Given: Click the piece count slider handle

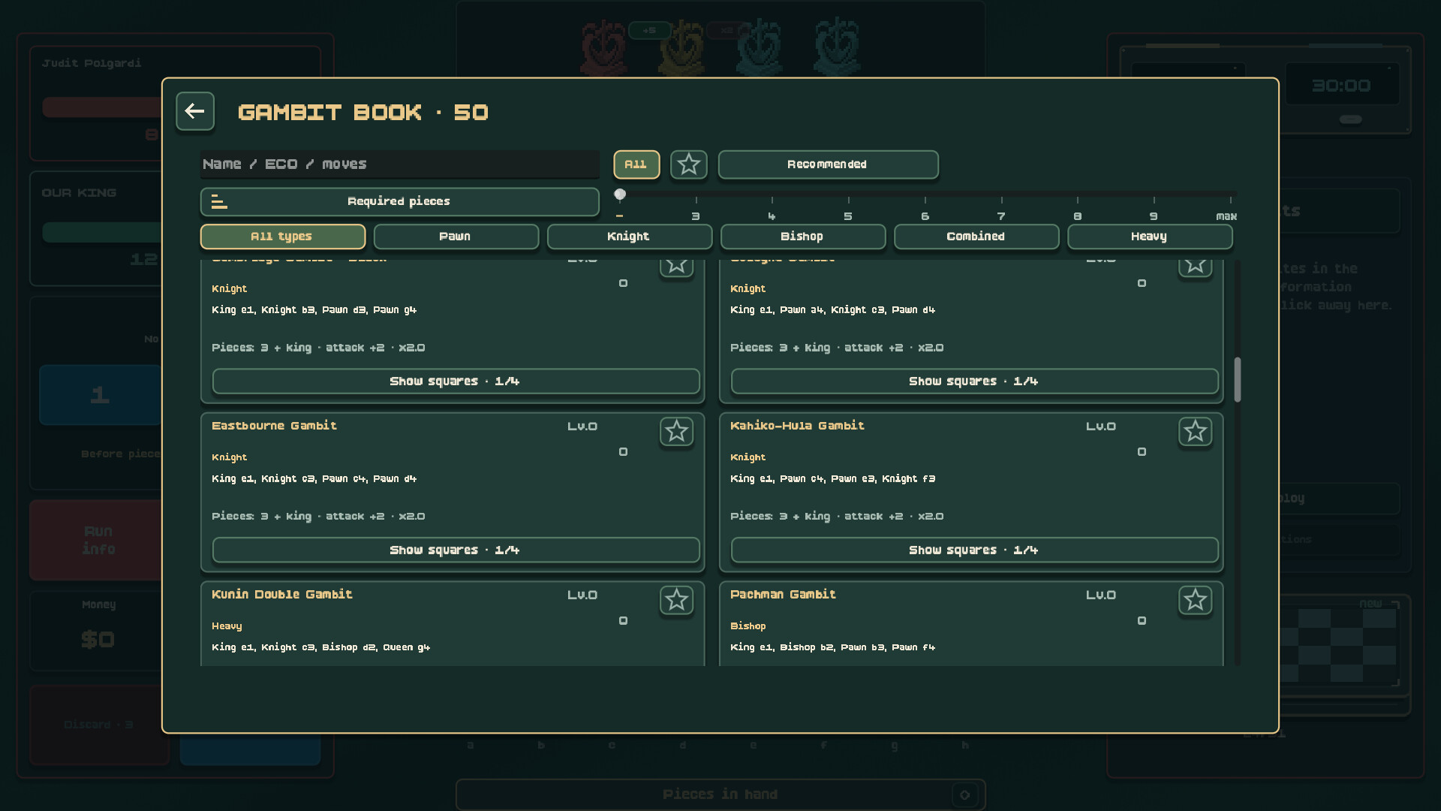Looking at the screenshot, I should 620,194.
